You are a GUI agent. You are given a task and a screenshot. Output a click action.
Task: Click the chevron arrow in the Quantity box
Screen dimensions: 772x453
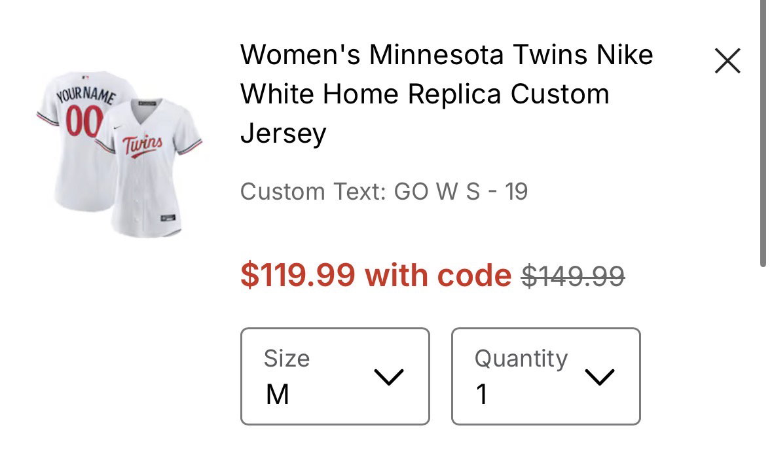[600, 377]
